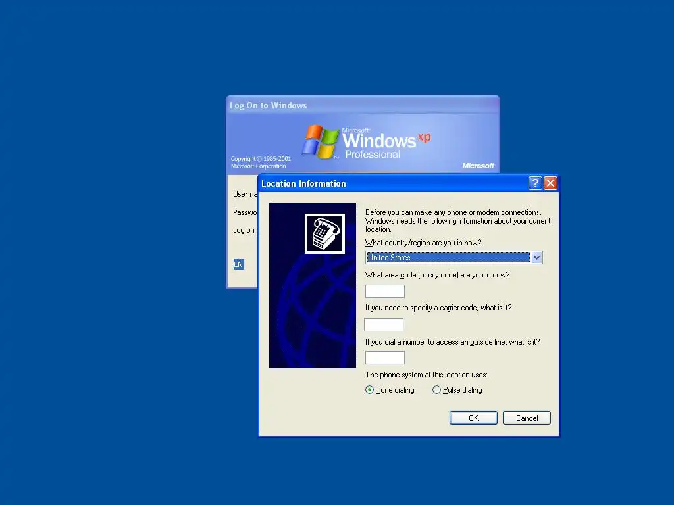
Task: Click the 'Log on' label in Log On window
Action: (x=245, y=230)
